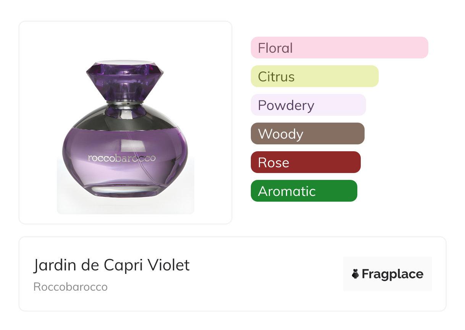Click the small bottle icon in the Fragplace logo
Screen dimensions: 465x330
coord(355,274)
